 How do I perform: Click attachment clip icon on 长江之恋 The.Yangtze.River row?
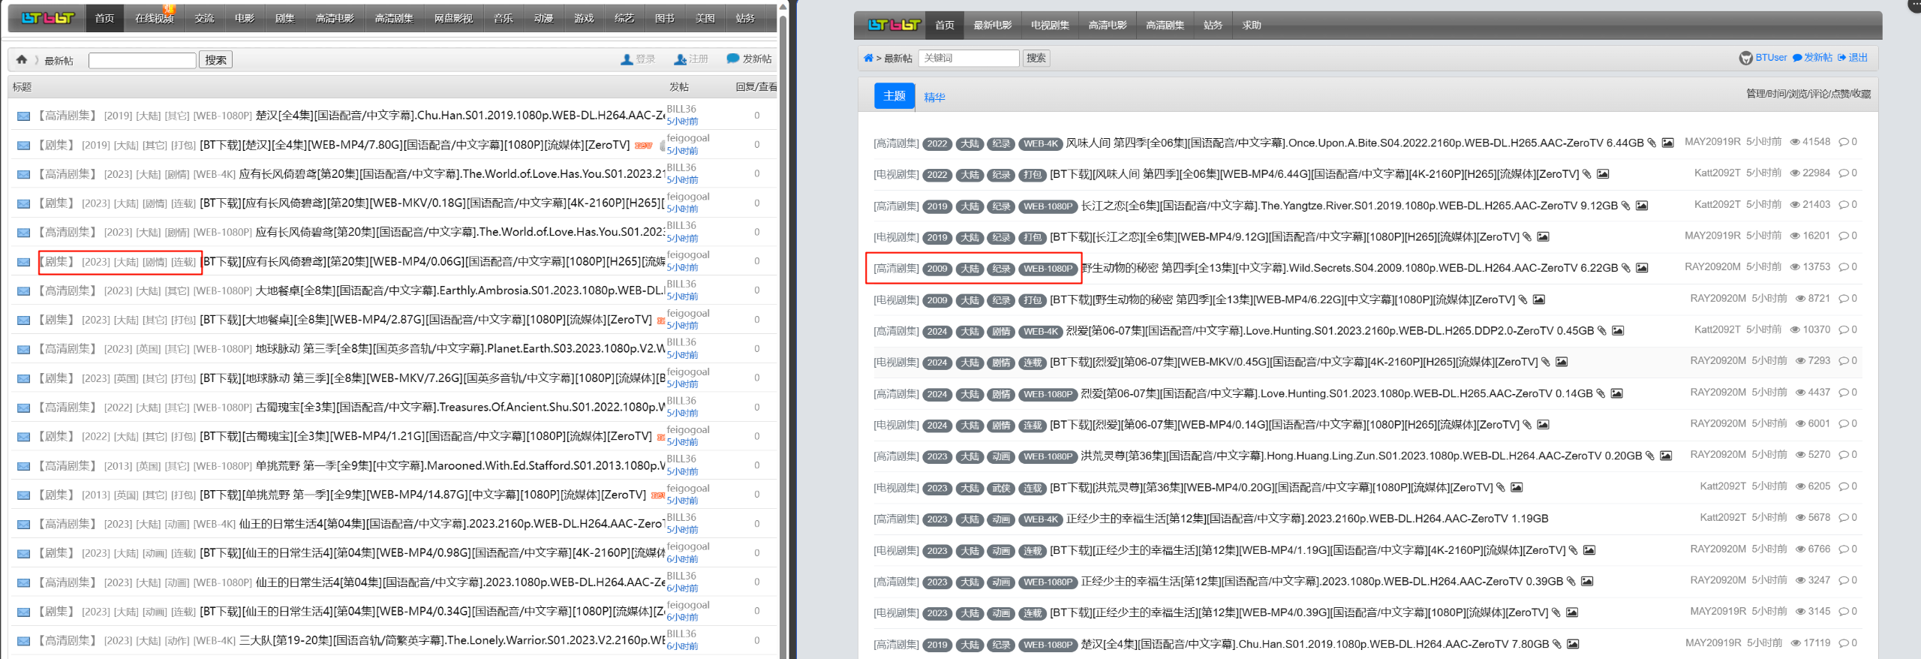coord(1625,206)
